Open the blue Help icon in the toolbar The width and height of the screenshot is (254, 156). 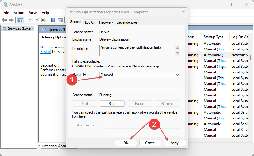pos(53,20)
